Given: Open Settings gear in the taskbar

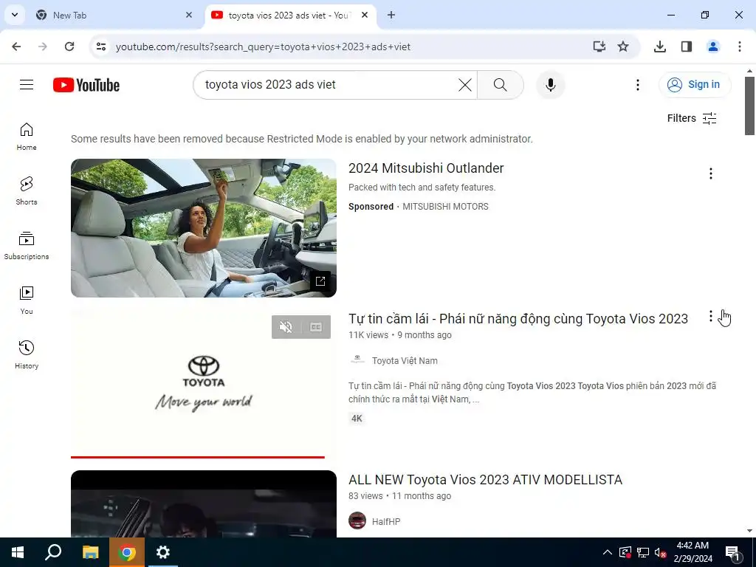Looking at the screenshot, I should point(163,552).
